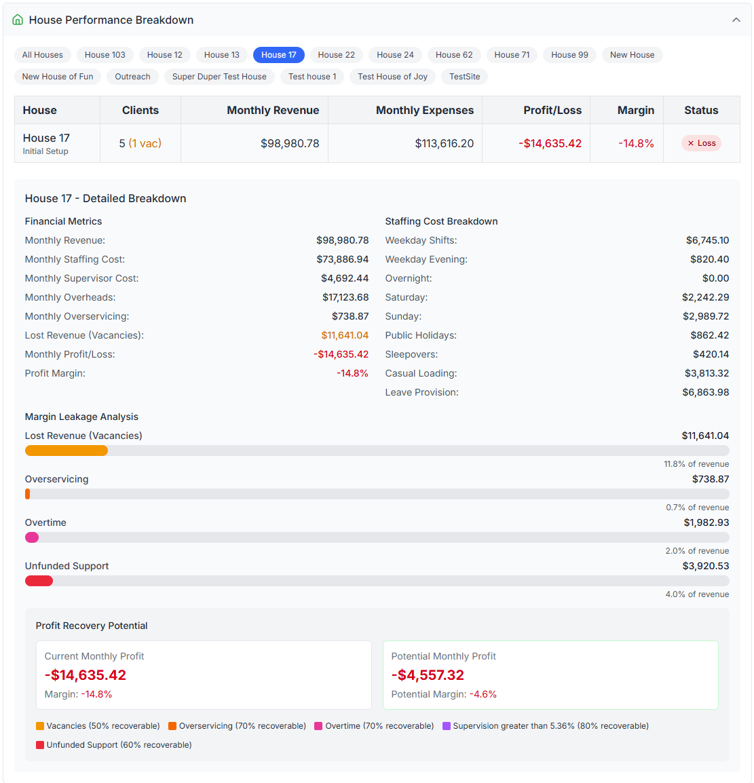Switch to the All Houses tab
754x783 pixels.
42,54
